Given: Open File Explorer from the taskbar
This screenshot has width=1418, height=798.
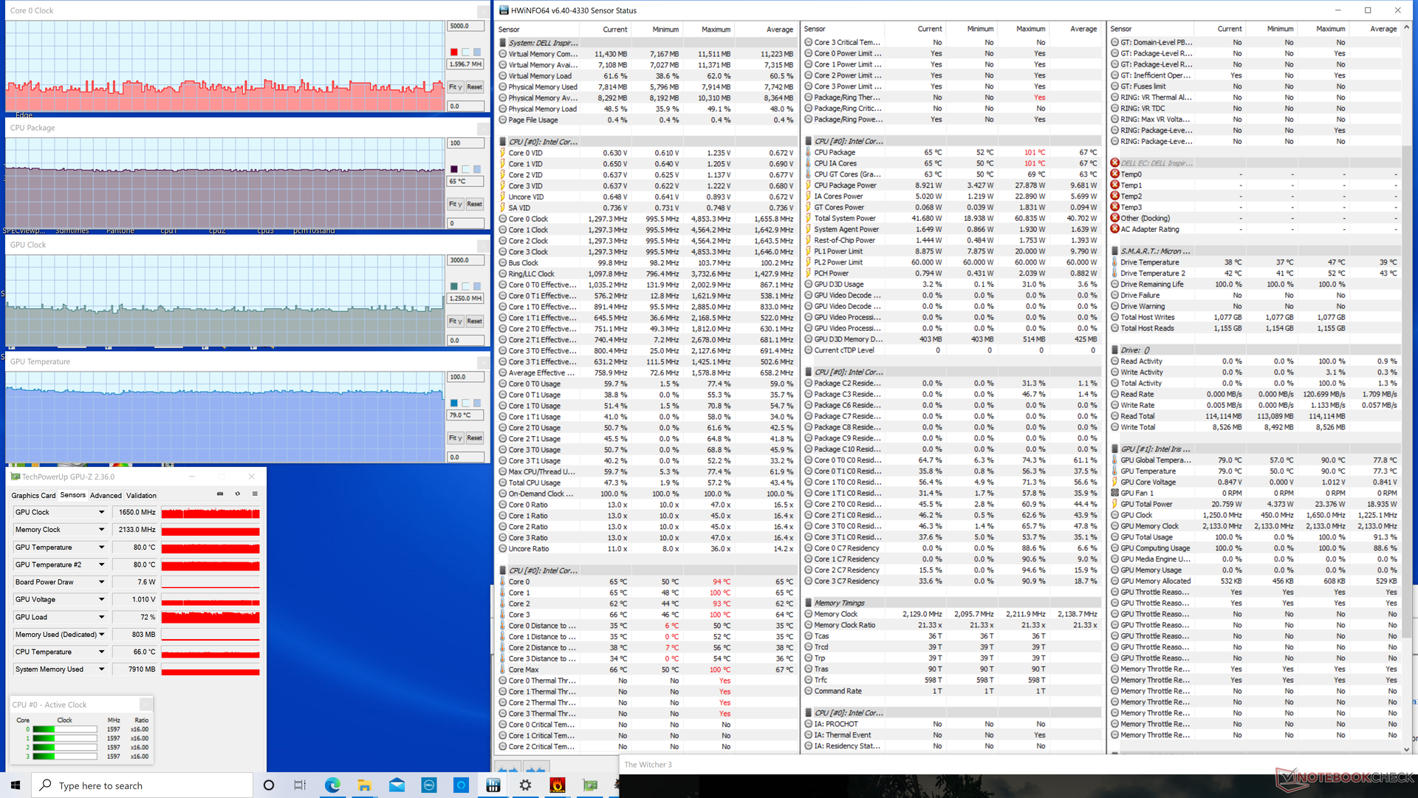Looking at the screenshot, I should click(x=364, y=785).
